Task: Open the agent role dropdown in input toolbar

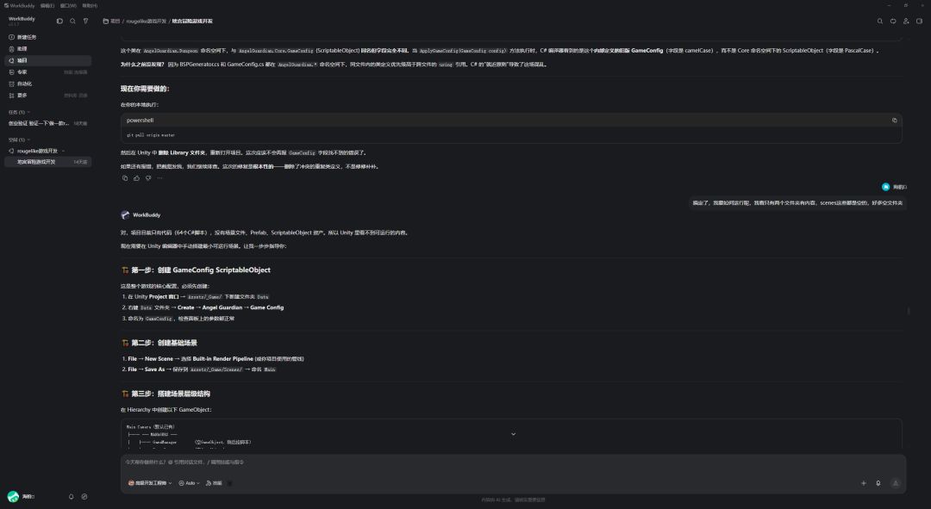Action: (150, 483)
